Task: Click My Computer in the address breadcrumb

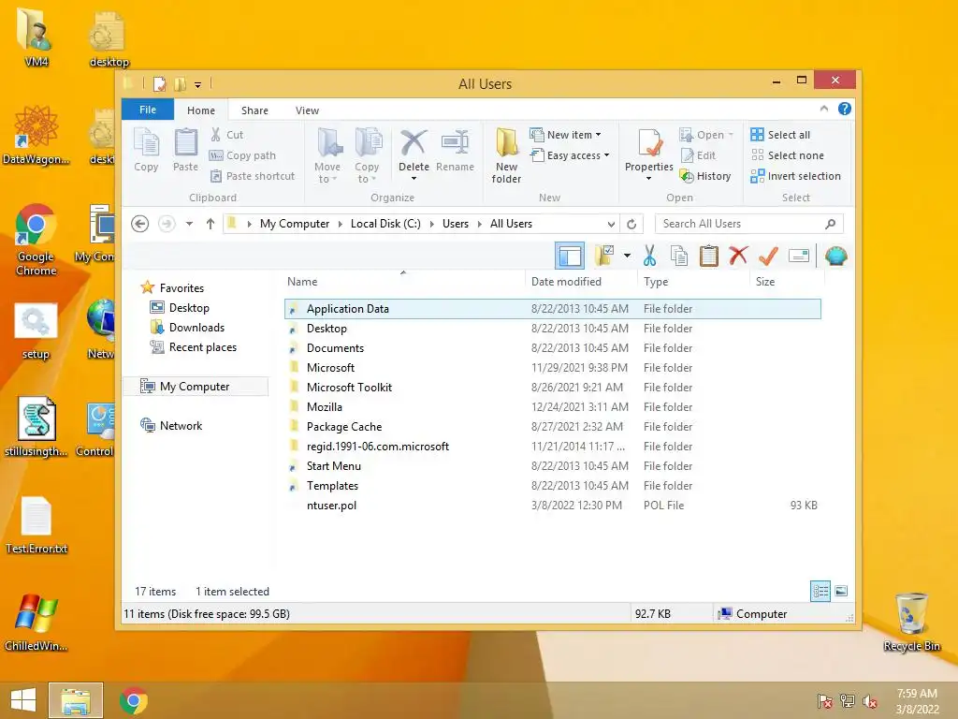Action: tap(295, 224)
